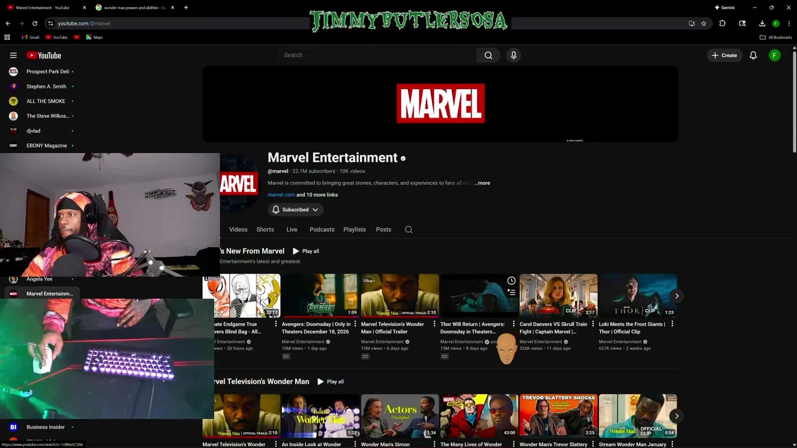The image size is (797, 448).
Task: Bookmark this page with star icon
Action: (x=704, y=23)
